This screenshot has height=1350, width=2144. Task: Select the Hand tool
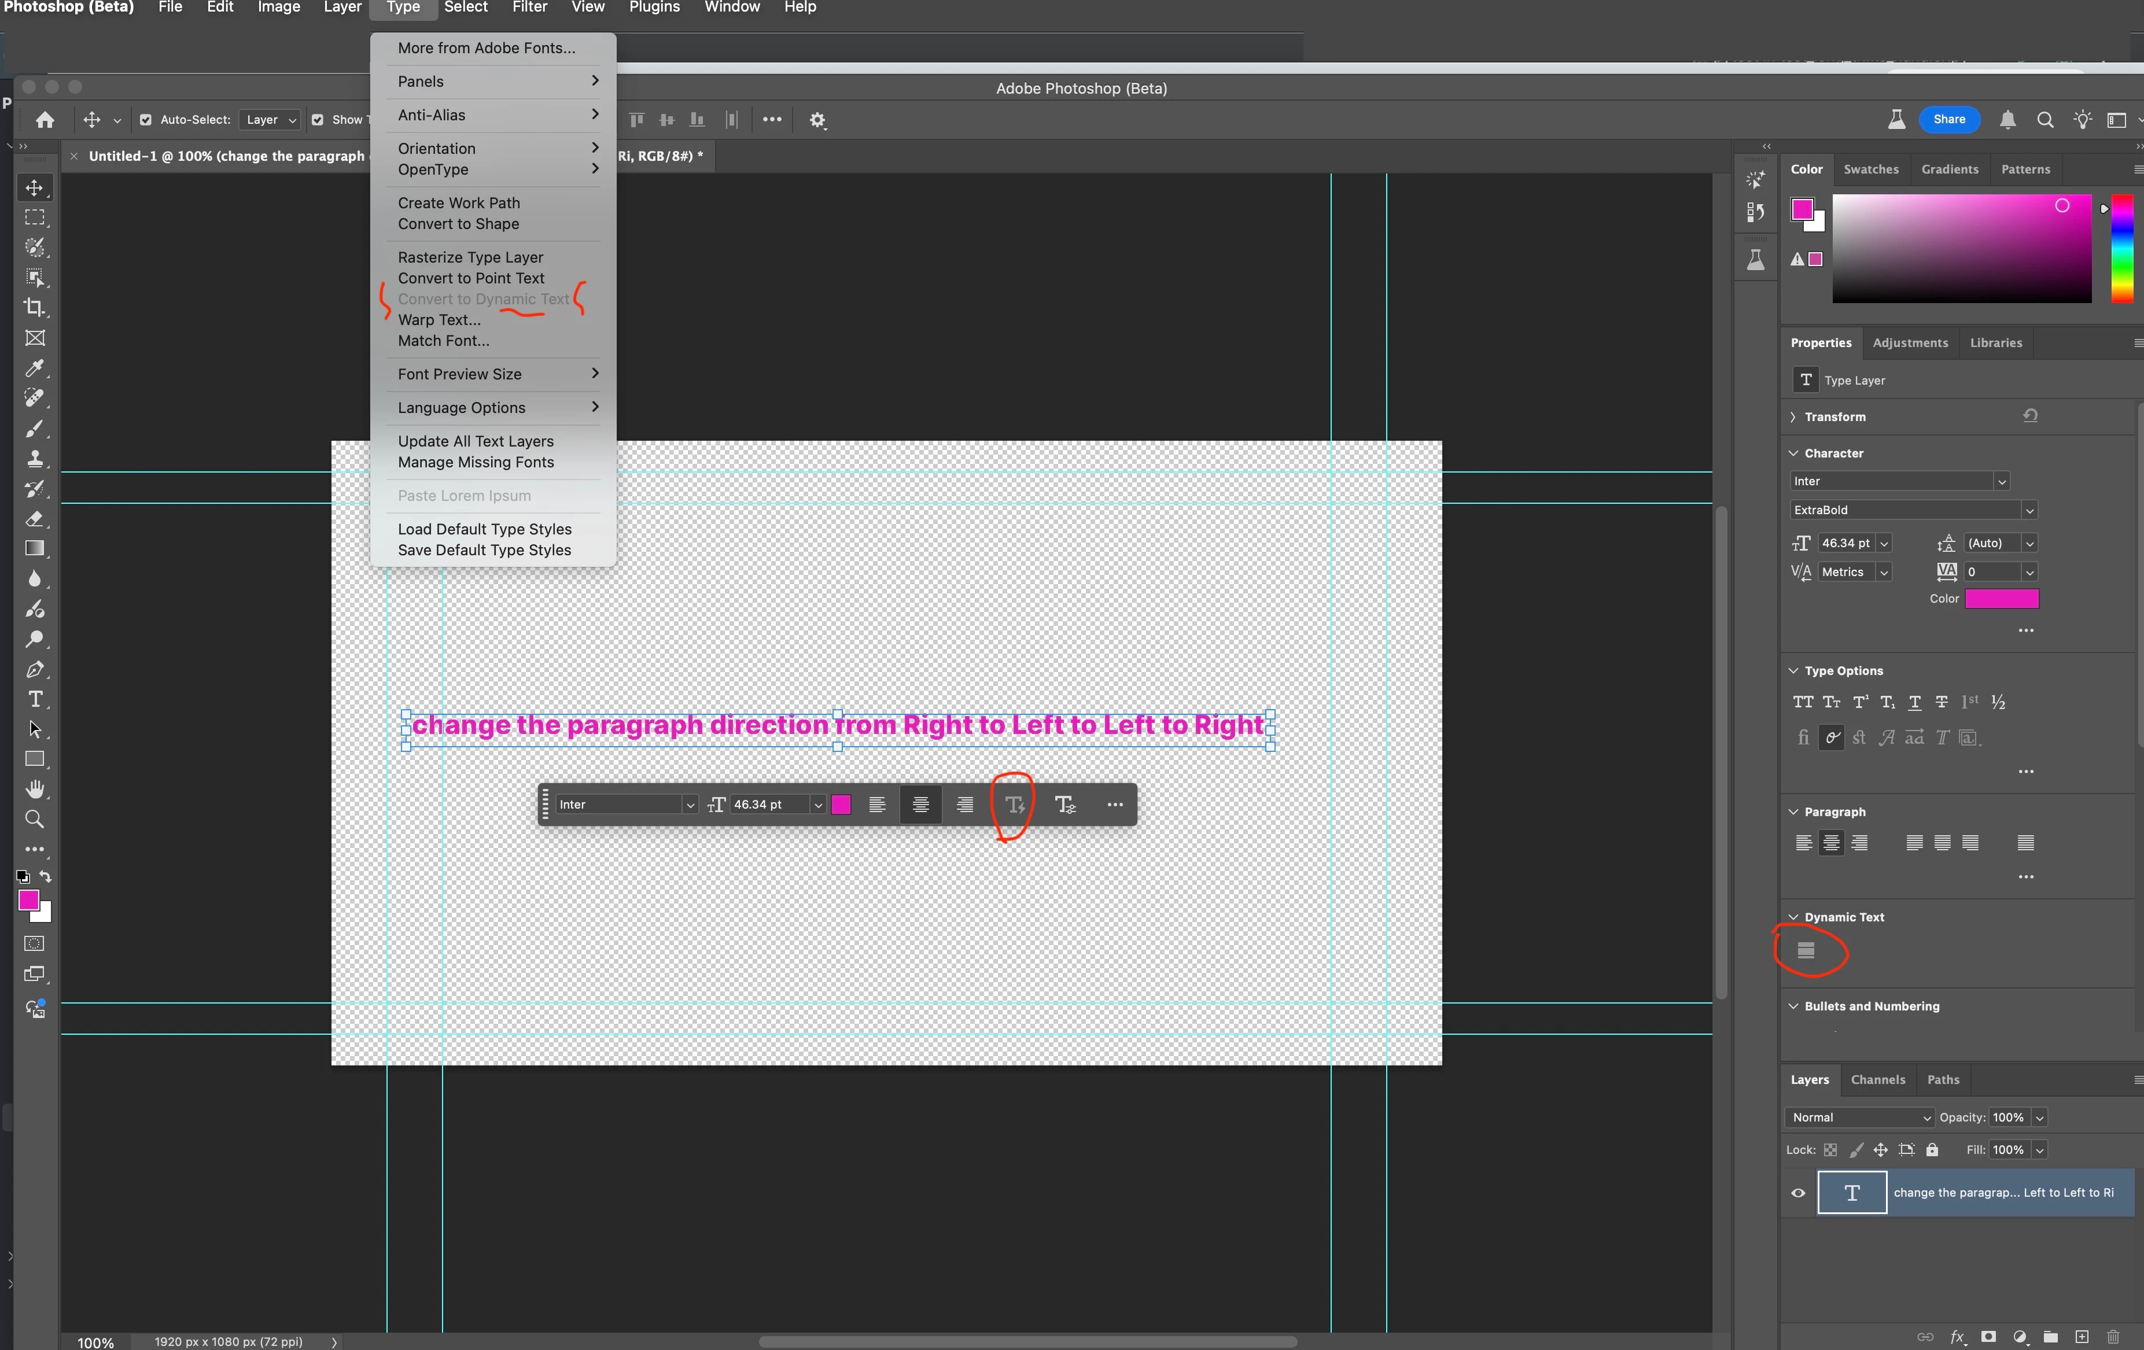point(35,790)
